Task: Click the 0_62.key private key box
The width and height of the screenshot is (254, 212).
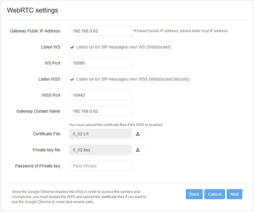Action: 100,150
